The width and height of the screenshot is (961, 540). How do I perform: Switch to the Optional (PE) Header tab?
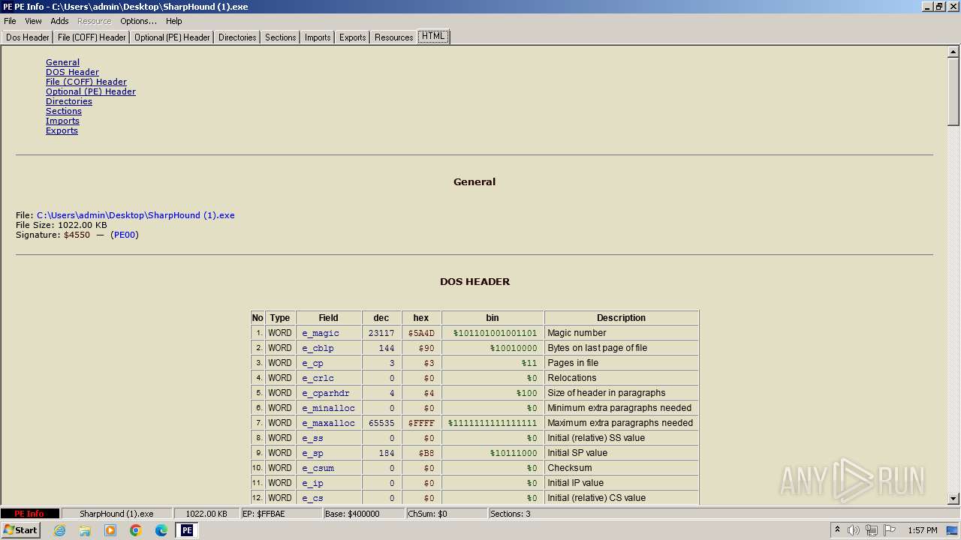[172, 37]
